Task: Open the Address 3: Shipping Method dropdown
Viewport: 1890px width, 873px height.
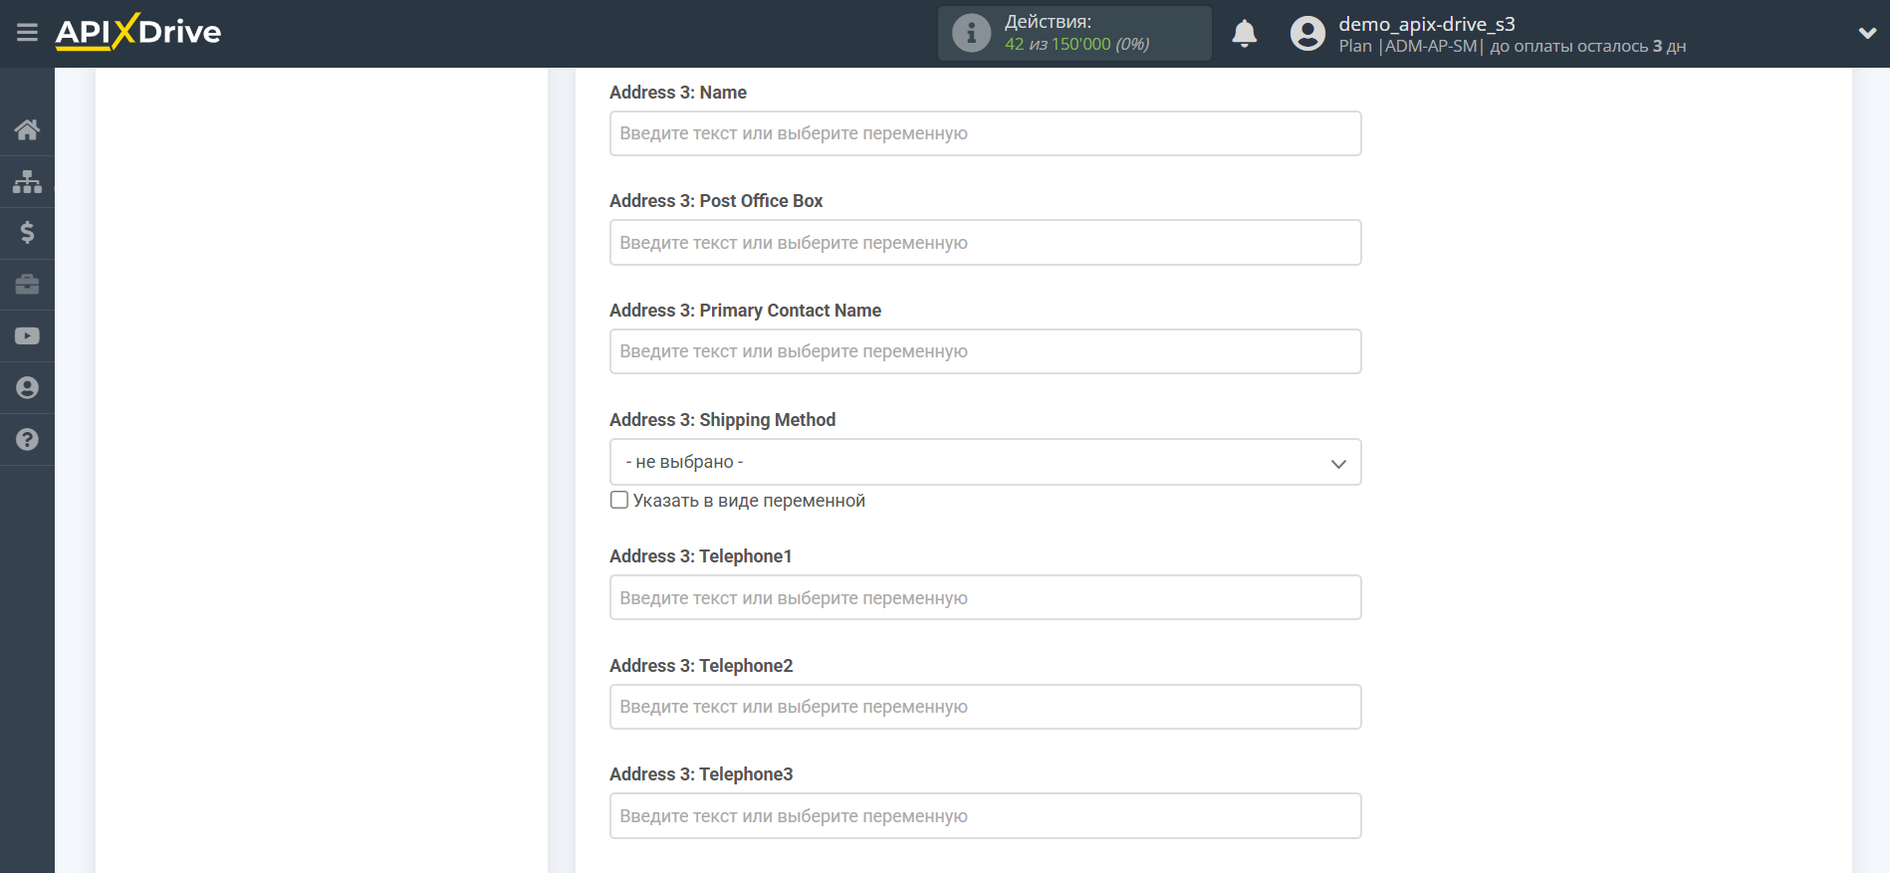Action: (985, 462)
